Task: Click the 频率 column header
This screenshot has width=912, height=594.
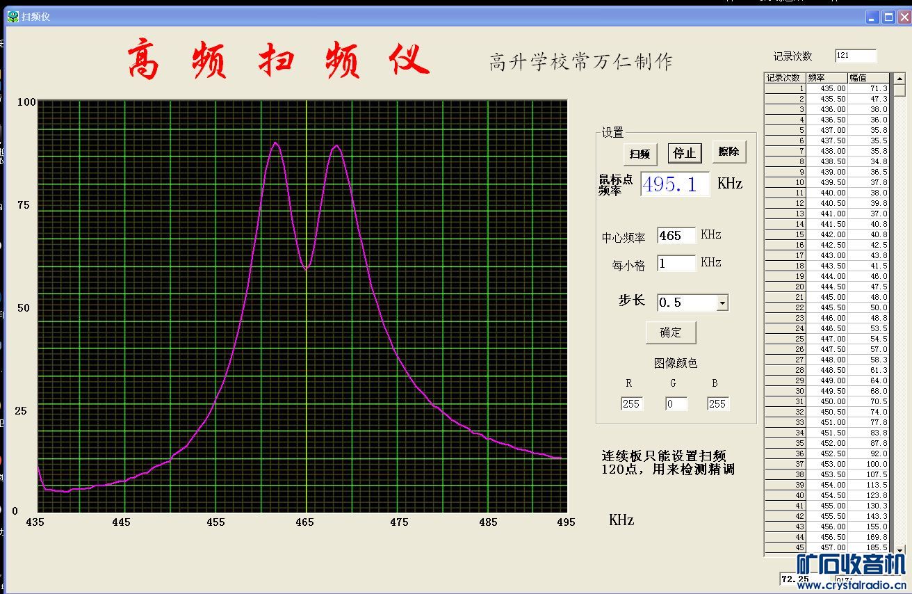Action: 826,78
